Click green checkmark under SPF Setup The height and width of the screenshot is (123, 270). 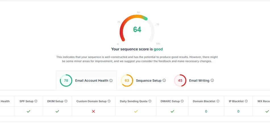coord(29,111)
